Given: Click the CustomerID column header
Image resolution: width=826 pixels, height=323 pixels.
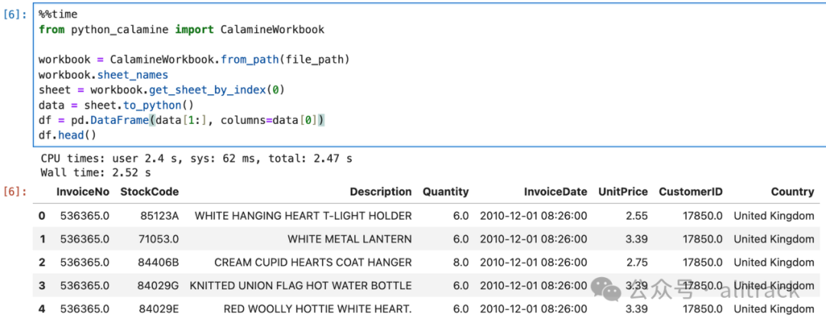Looking at the screenshot, I should pos(691,192).
